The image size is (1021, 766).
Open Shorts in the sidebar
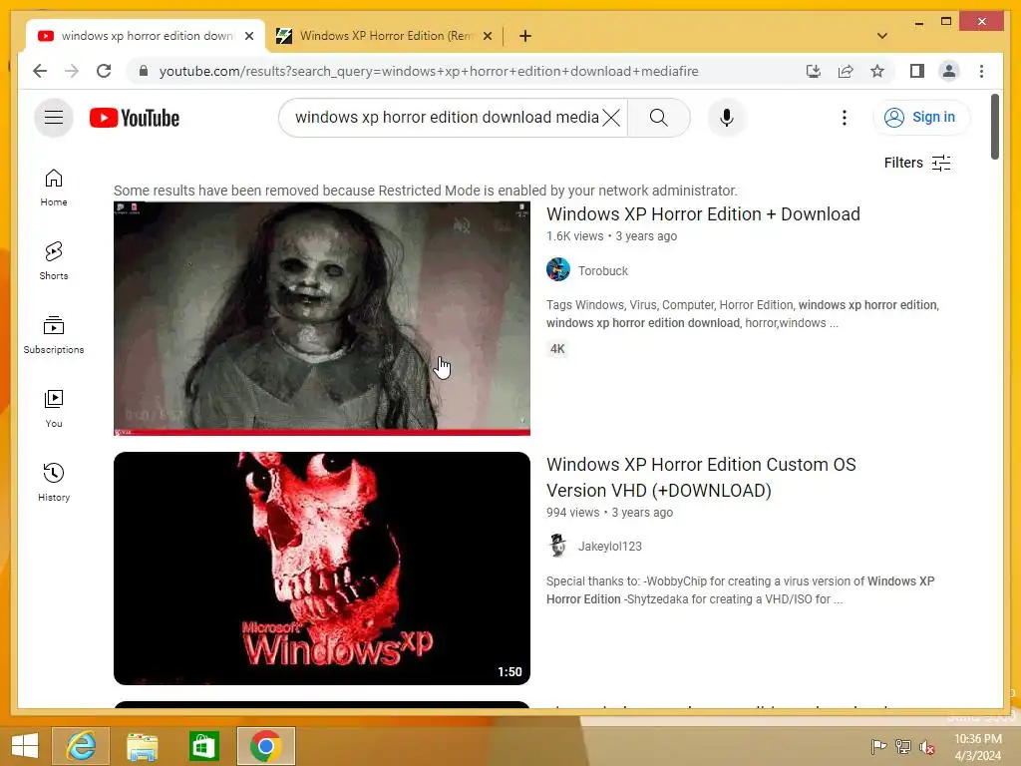point(54,260)
